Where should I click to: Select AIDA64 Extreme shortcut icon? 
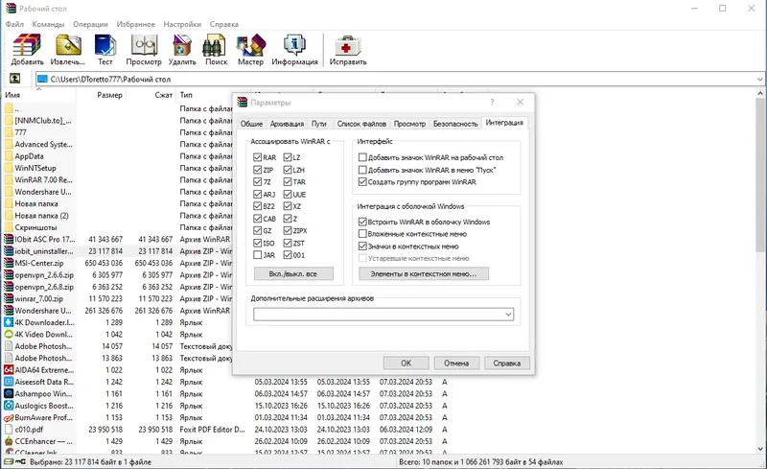coord(9,370)
